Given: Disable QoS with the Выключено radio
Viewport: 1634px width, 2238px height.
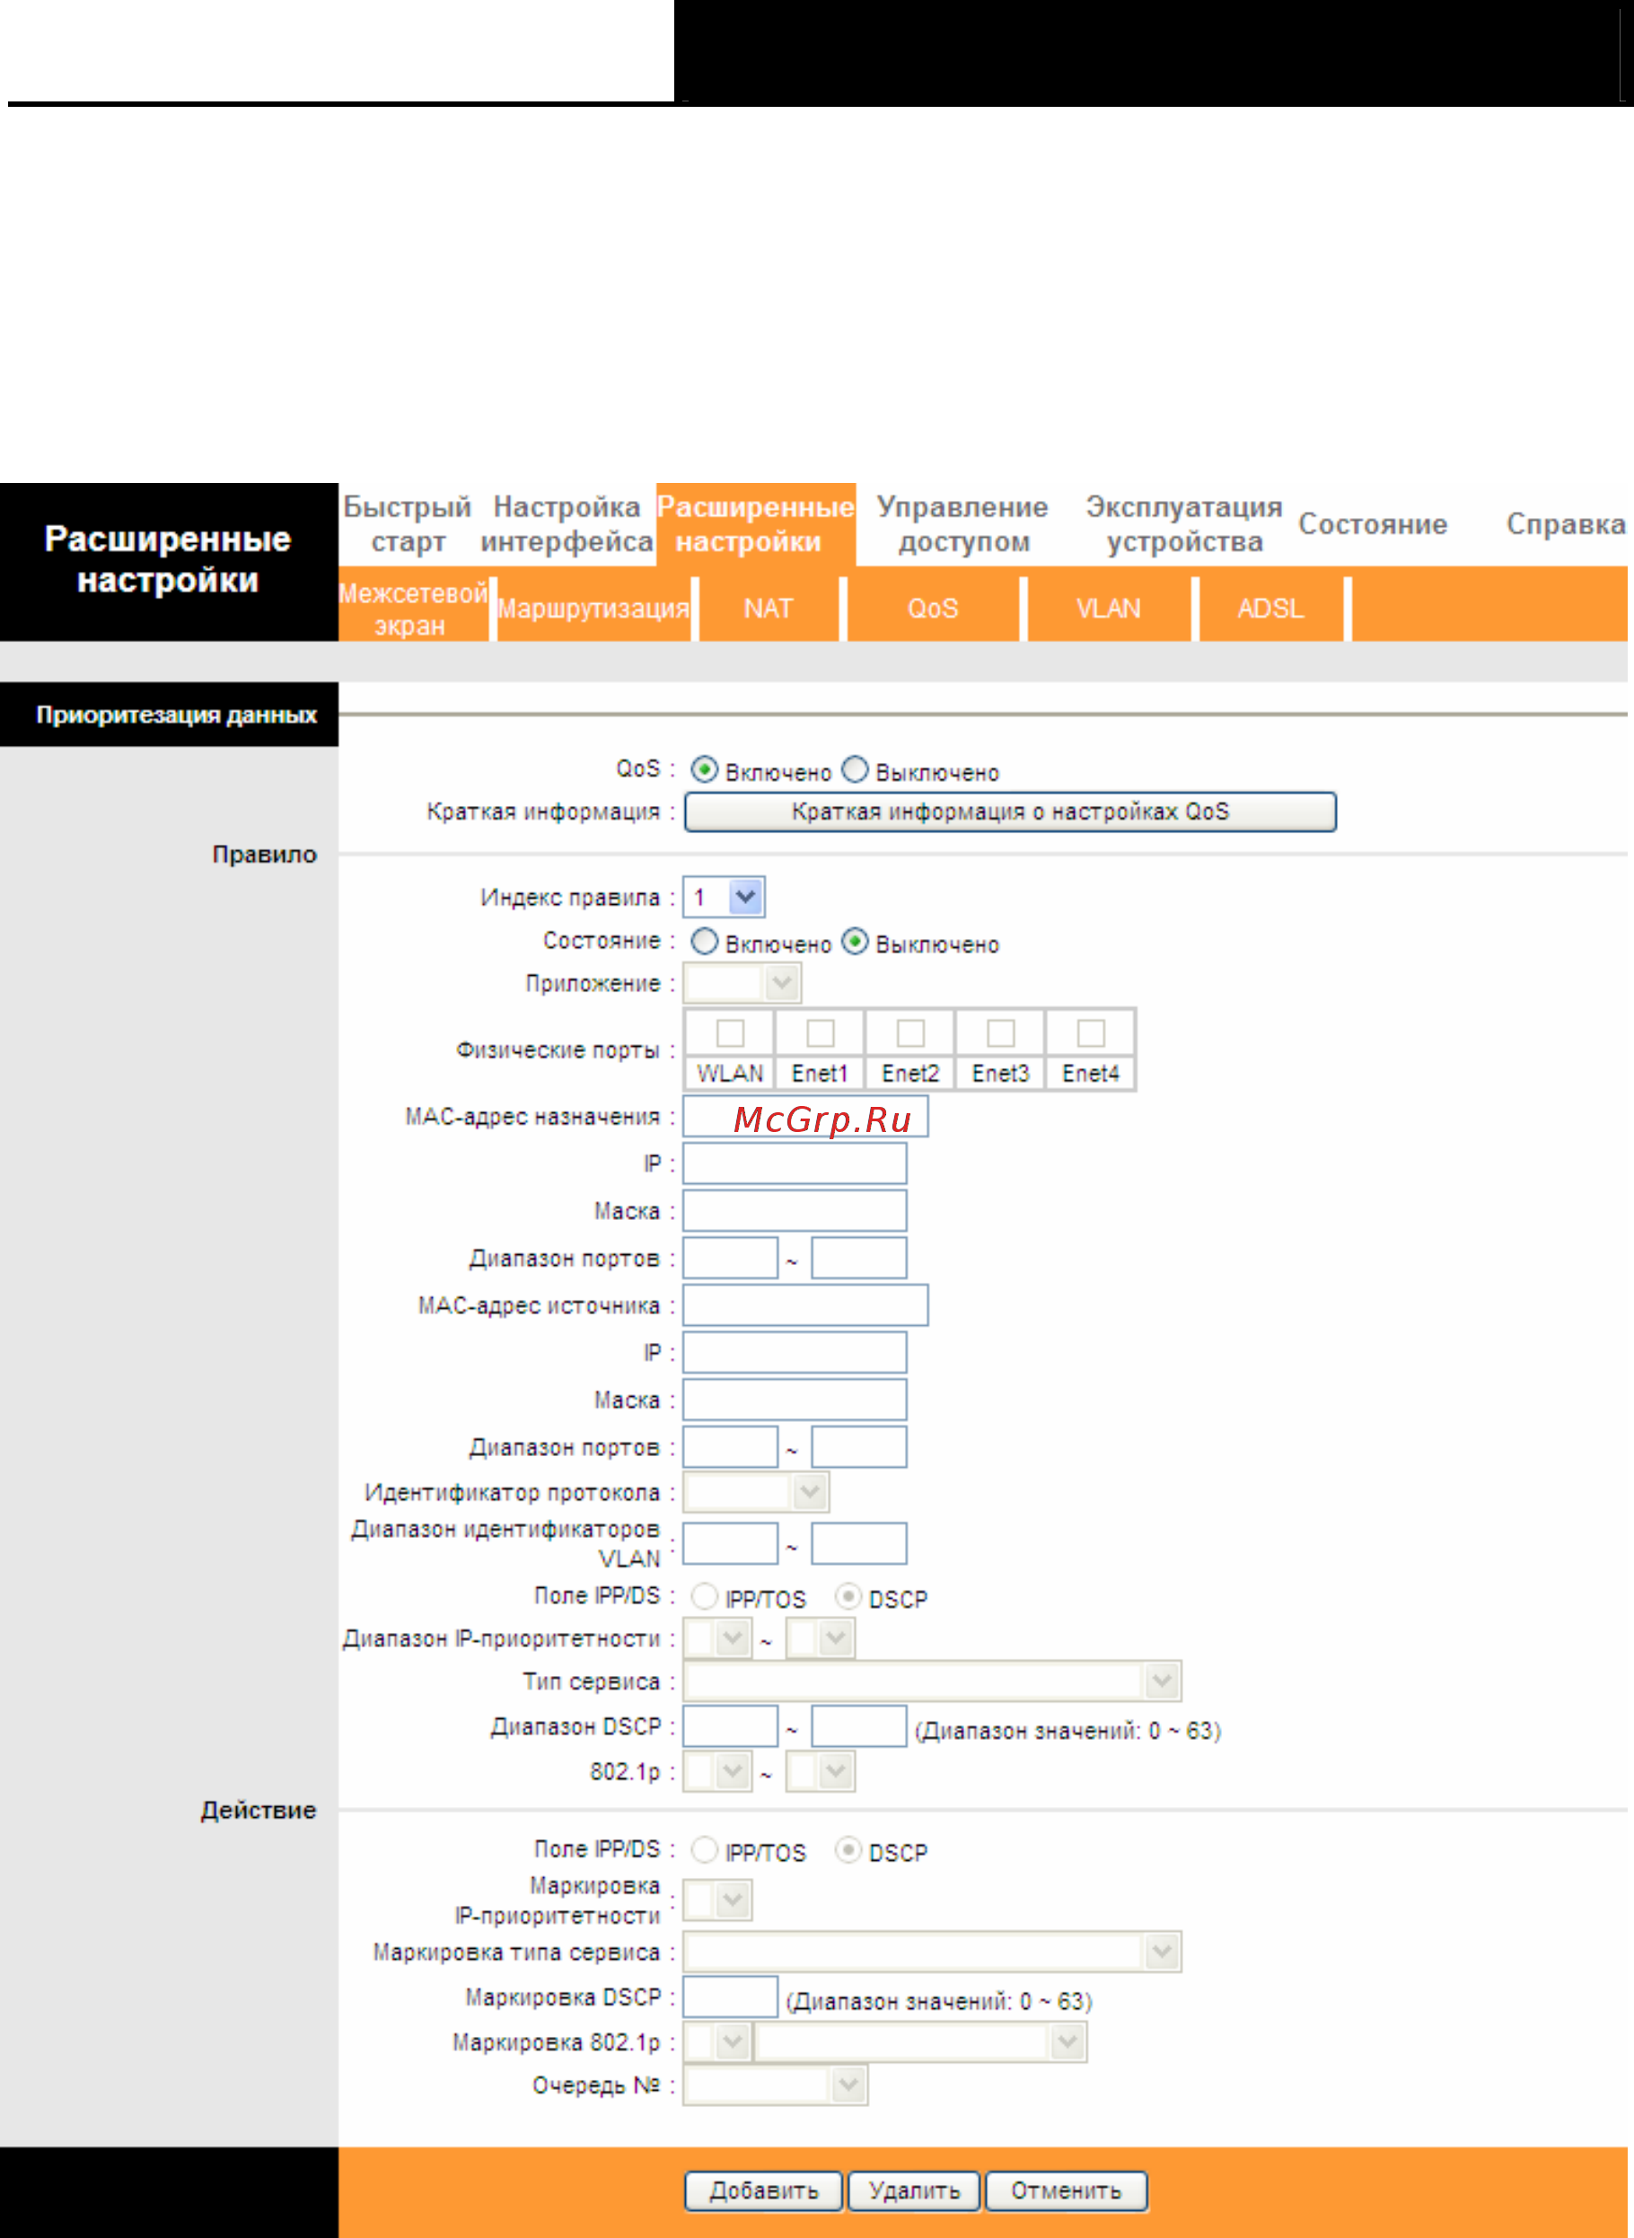Looking at the screenshot, I should click(x=855, y=770).
